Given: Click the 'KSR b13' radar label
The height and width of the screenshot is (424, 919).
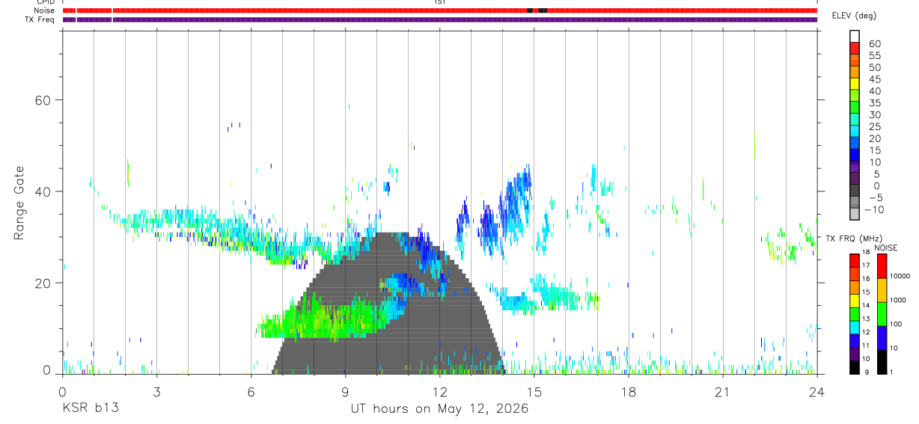Looking at the screenshot, I should tap(90, 409).
